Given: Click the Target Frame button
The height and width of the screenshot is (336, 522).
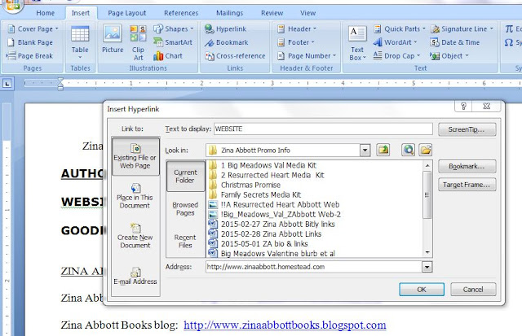Looking at the screenshot, I should [467, 185].
